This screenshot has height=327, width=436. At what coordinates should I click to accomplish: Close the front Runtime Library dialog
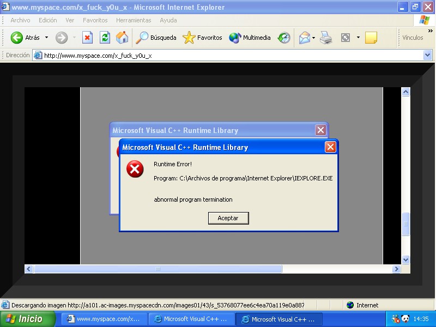(x=330, y=147)
